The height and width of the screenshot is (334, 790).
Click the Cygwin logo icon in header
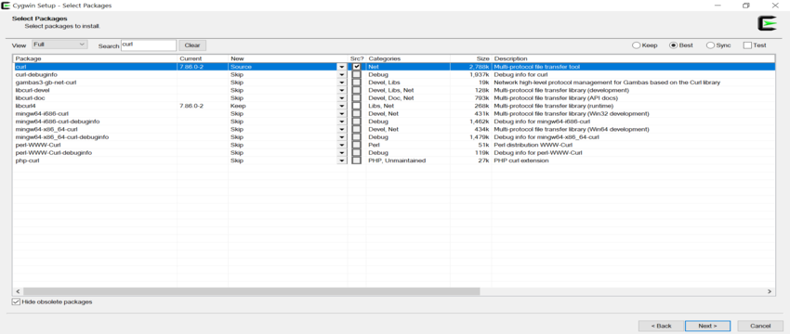click(x=767, y=23)
